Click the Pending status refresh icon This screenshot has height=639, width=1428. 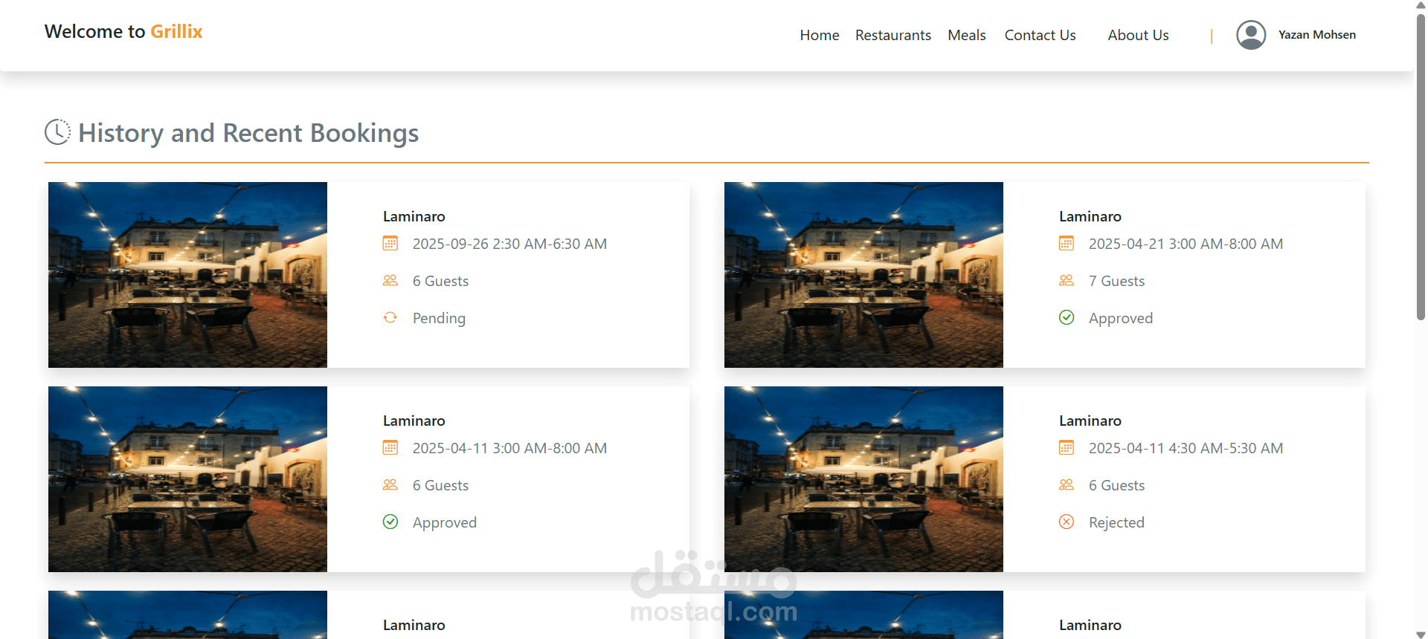pyautogui.click(x=390, y=317)
